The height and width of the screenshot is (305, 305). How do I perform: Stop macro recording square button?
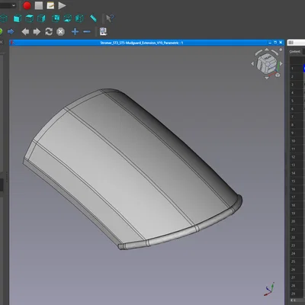[x=39, y=5]
